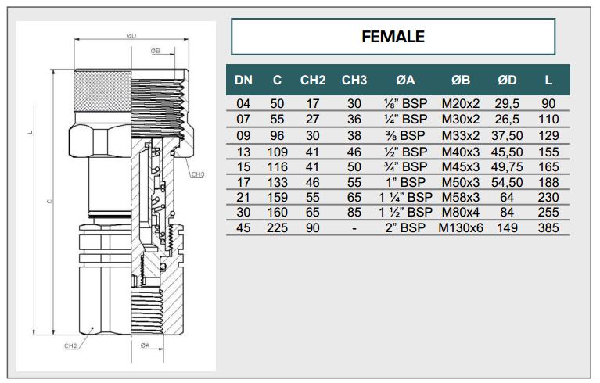The height and width of the screenshot is (383, 600).
Task: Click the FEMALE title box
Action: [393, 37]
